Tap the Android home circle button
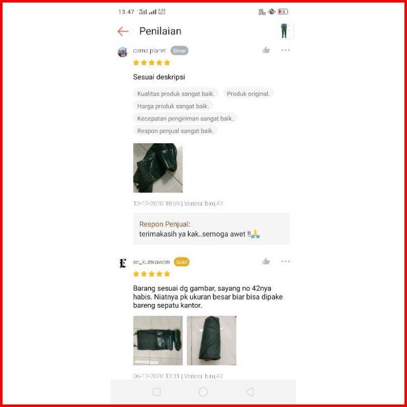 click(x=203, y=392)
